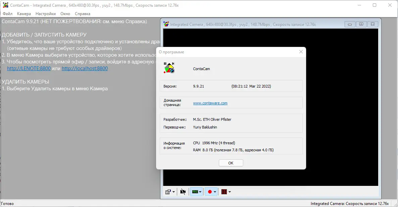Select translator name Yuriy Baklushin

pyautogui.click(x=205, y=127)
